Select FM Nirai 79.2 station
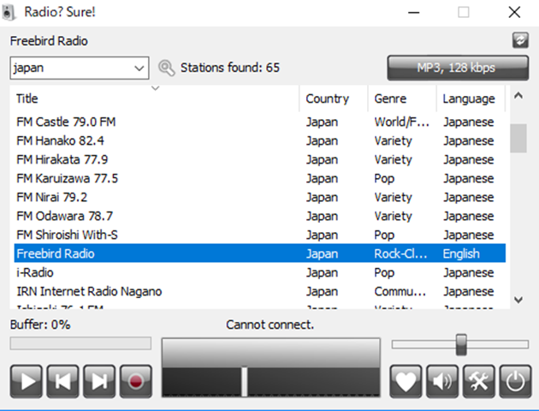Viewport: 539px width, 411px height. [x=259, y=198]
